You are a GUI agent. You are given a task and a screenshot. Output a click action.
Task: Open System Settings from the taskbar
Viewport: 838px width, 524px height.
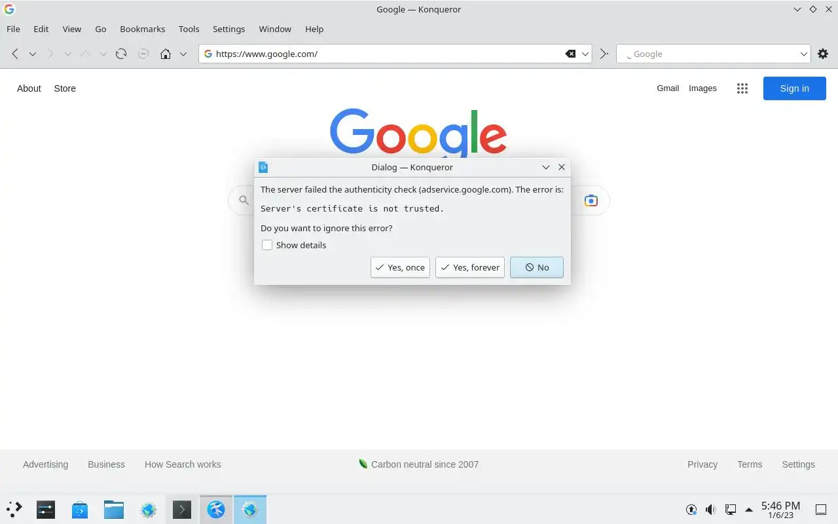pos(46,510)
